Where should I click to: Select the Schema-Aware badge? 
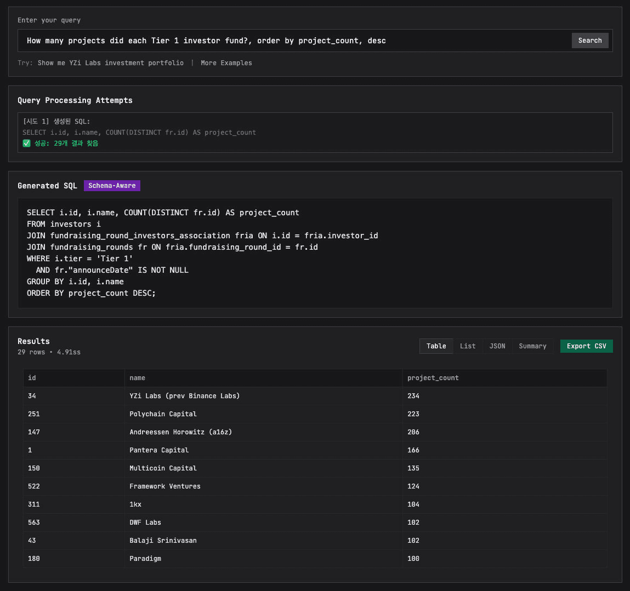pyautogui.click(x=112, y=186)
